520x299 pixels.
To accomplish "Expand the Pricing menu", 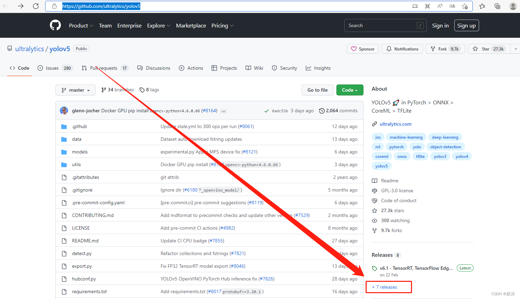I will (223, 25).
